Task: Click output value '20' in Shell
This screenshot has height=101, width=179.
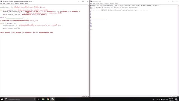Action: 91,27
